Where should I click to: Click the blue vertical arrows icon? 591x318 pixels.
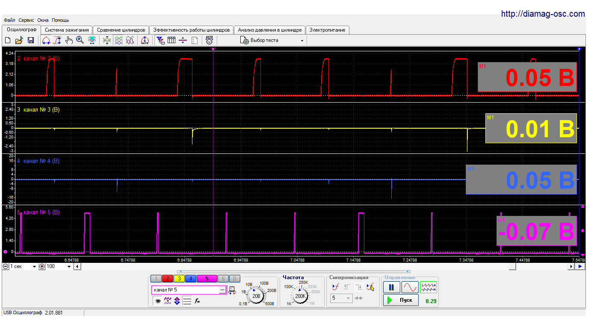(177, 301)
